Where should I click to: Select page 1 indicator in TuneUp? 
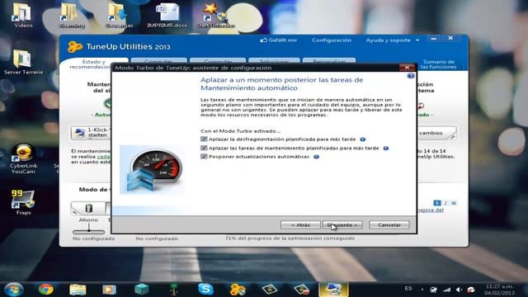pyautogui.click(x=437, y=203)
